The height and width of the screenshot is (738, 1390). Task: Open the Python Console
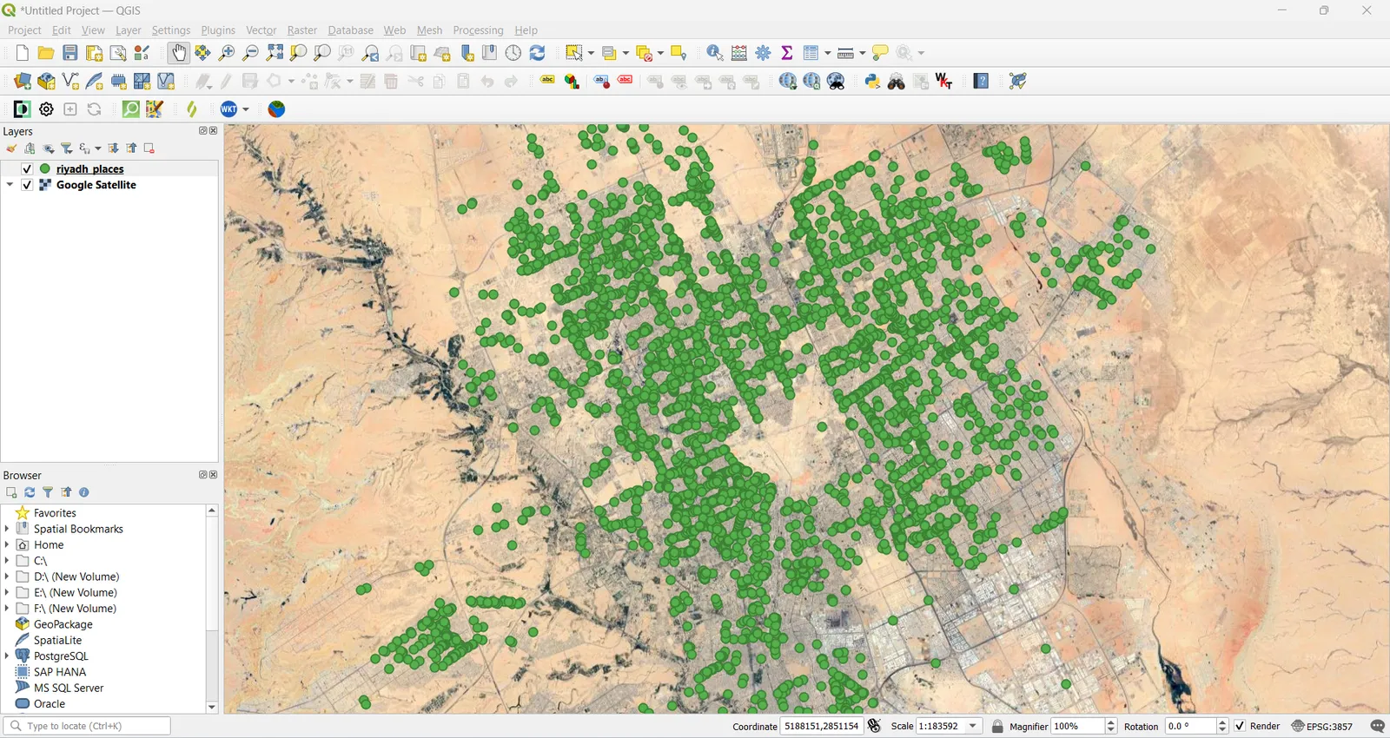tap(872, 82)
